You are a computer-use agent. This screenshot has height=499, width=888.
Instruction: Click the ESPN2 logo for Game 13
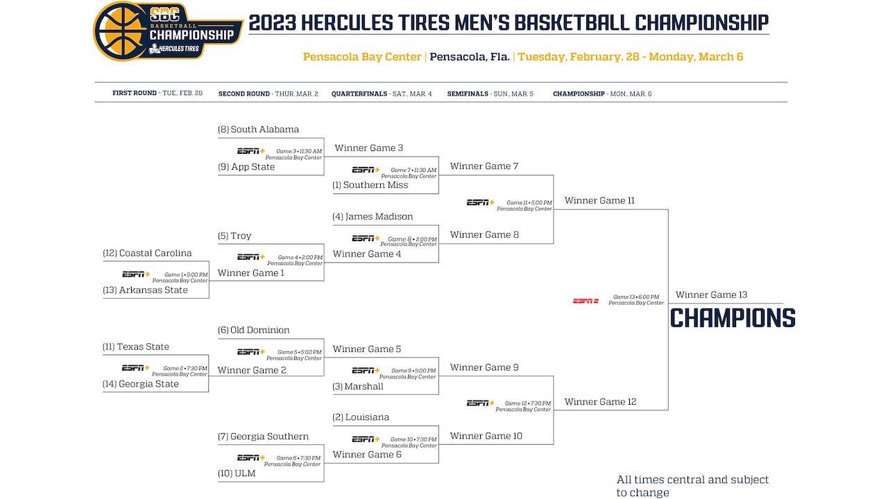[586, 301]
